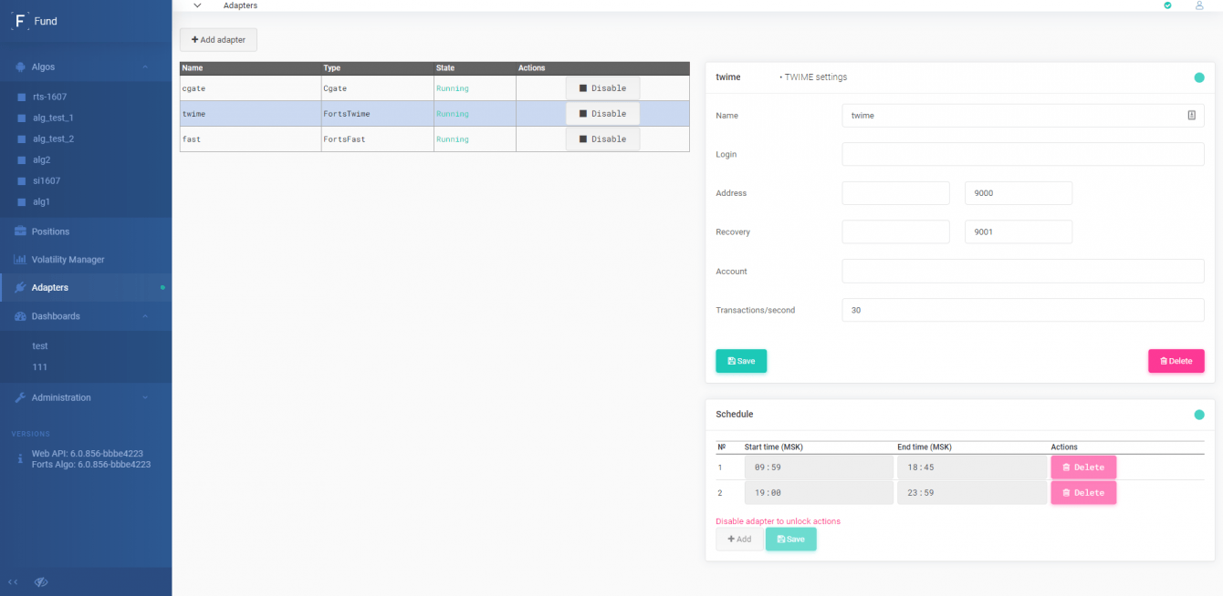Click the Volatility Manager chart icon
1223x596 pixels.
[x=20, y=260]
